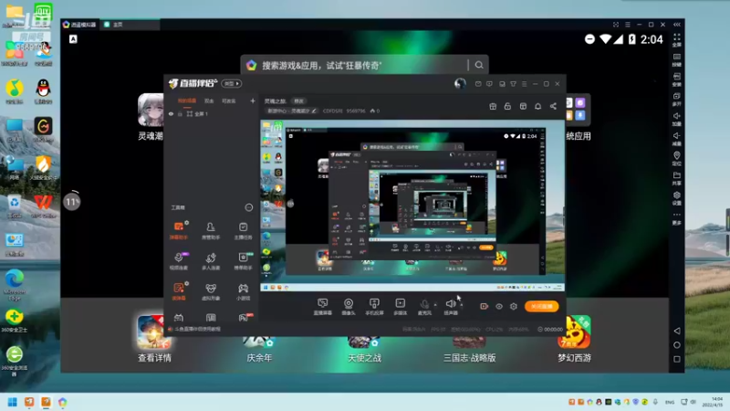The image size is (730, 411).
Task: Click the orange 关闭直播 button
Action: [x=541, y=306]
